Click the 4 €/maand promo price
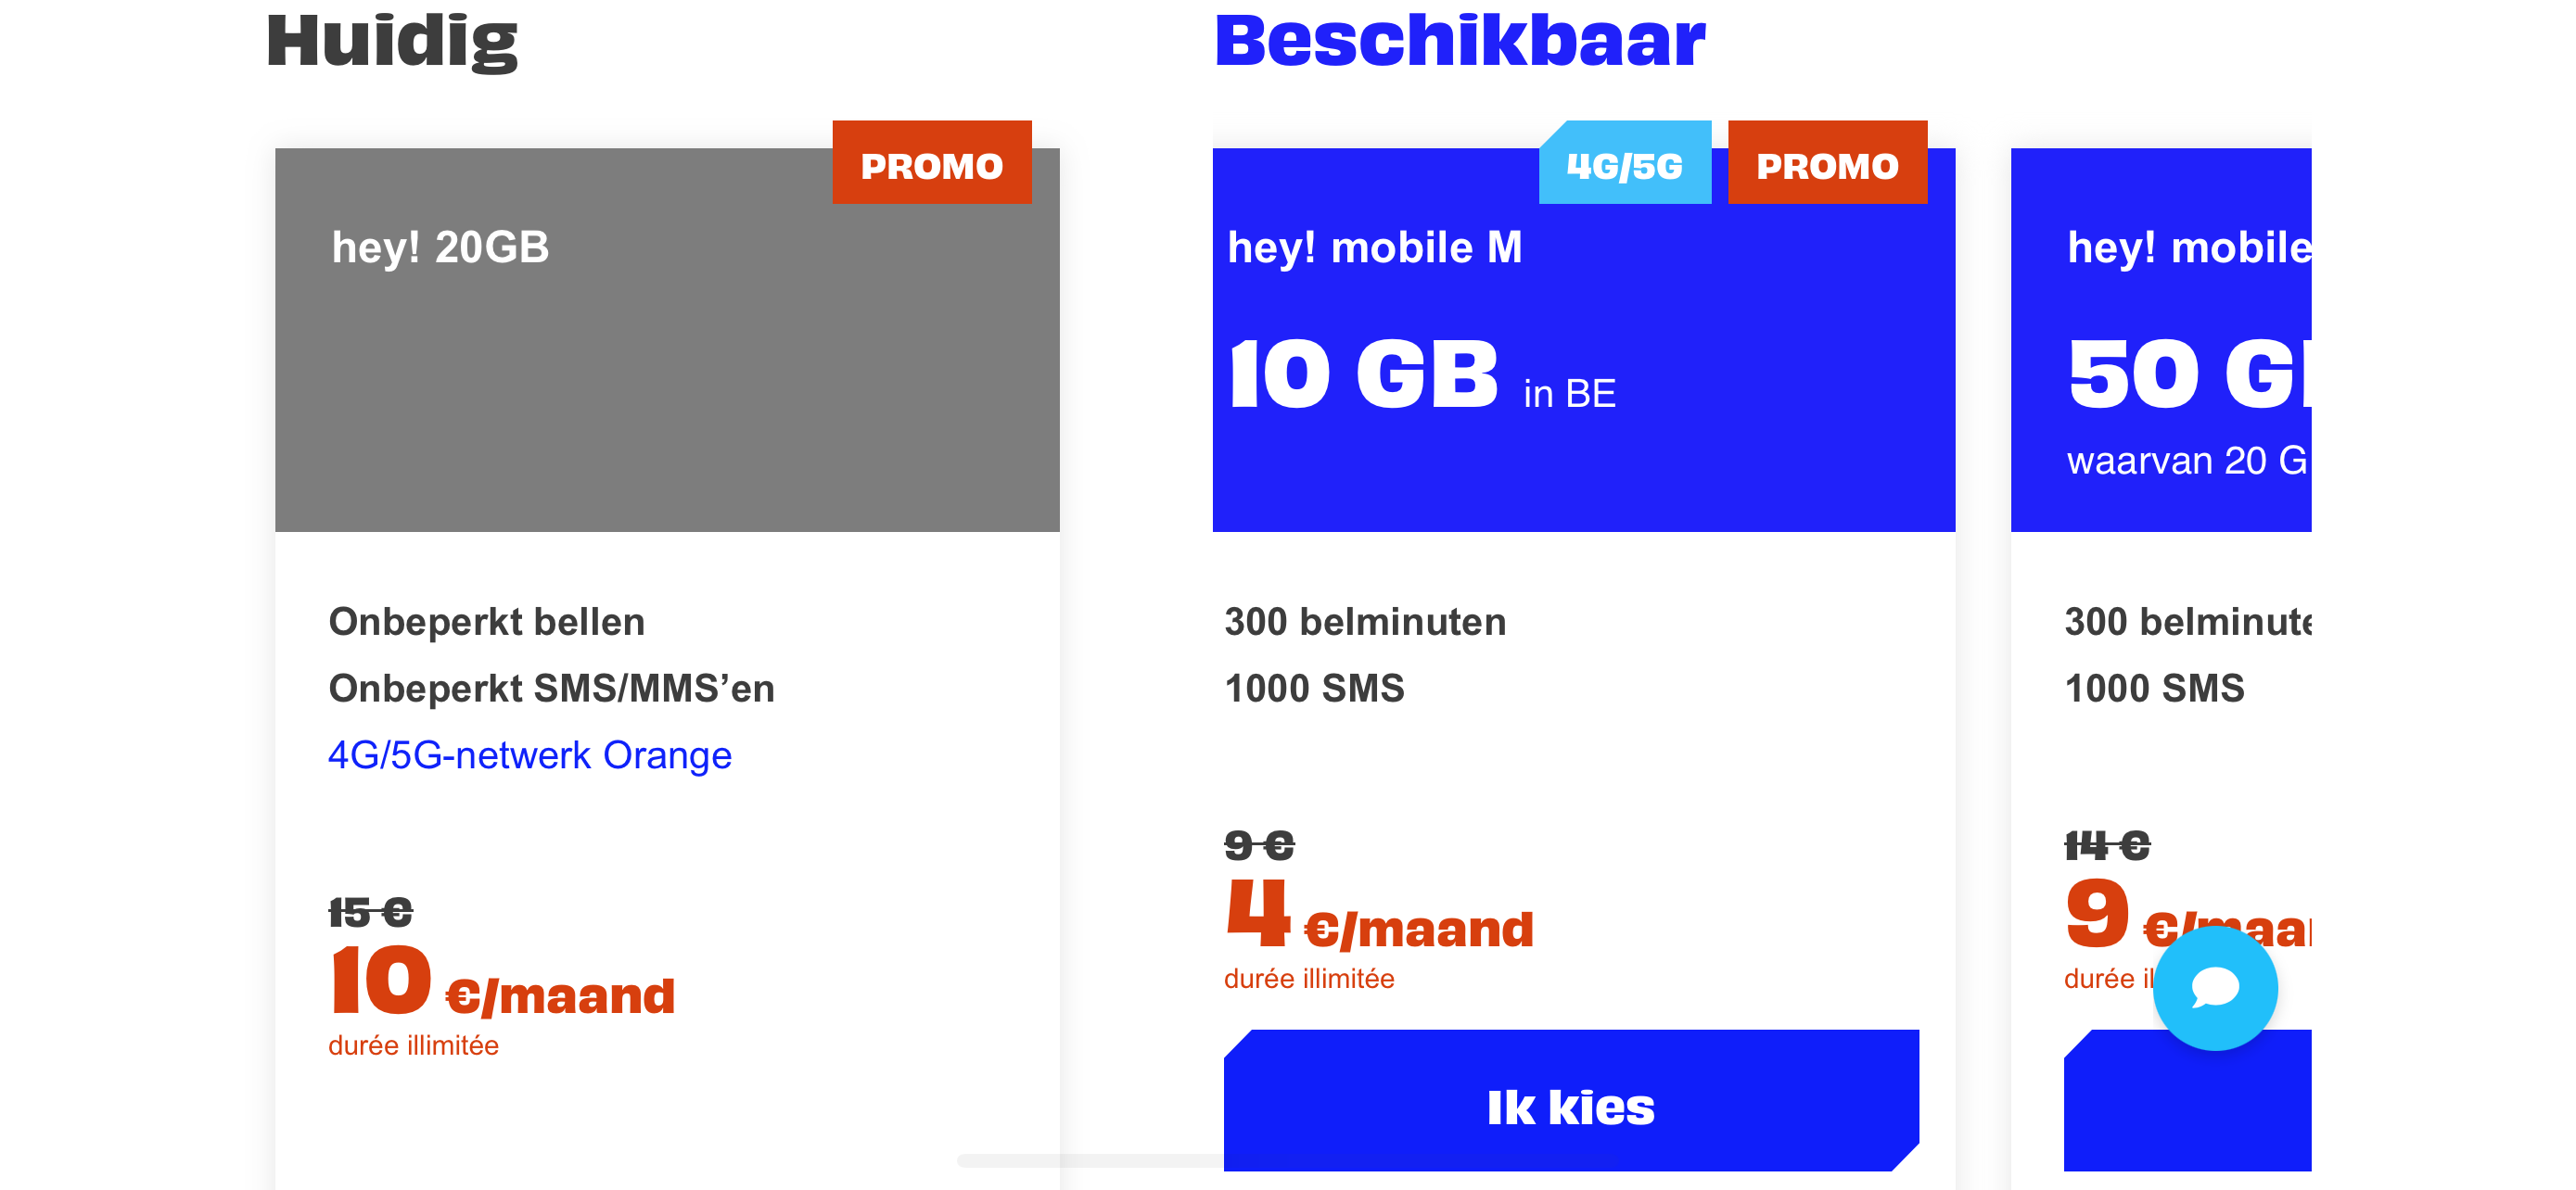 (x=1378, y=918)
